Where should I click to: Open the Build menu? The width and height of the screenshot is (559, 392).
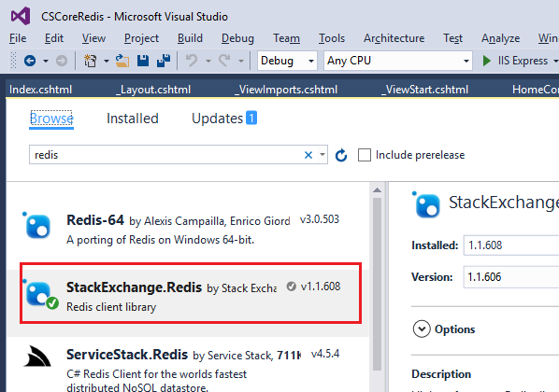[190, 38]
